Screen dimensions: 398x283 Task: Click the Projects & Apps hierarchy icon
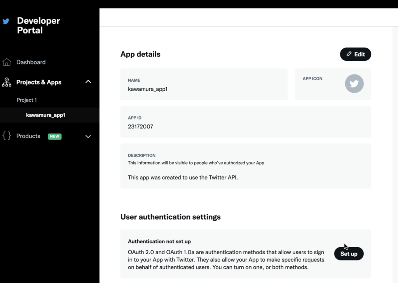point(7,82)
